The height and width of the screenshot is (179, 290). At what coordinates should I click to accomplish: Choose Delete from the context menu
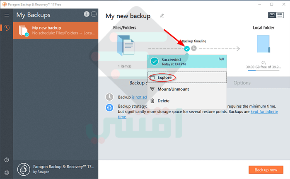coord(187,101)
